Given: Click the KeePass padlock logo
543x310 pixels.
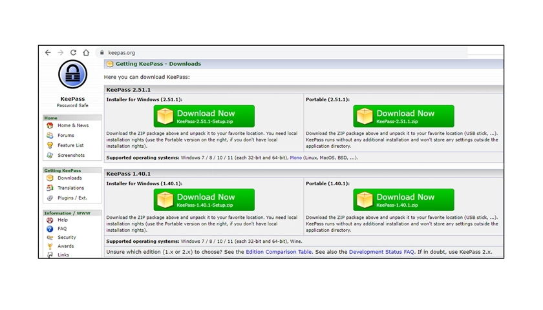Looking at the screenshot, I should tap(72, 74).
